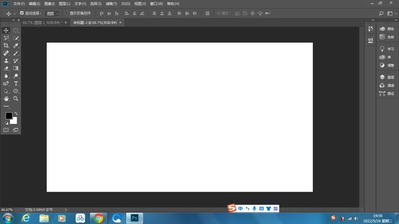Click the search magnifier in options bar
This screenshot has width=399, height=224.
(x=381, y=14)
